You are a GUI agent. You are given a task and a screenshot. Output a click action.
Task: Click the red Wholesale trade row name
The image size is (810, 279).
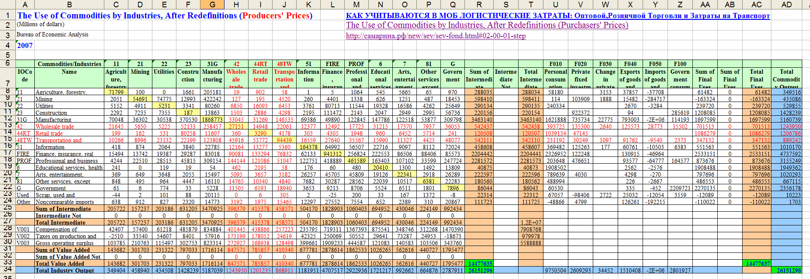pyautogui.click(x=55, y=126)
